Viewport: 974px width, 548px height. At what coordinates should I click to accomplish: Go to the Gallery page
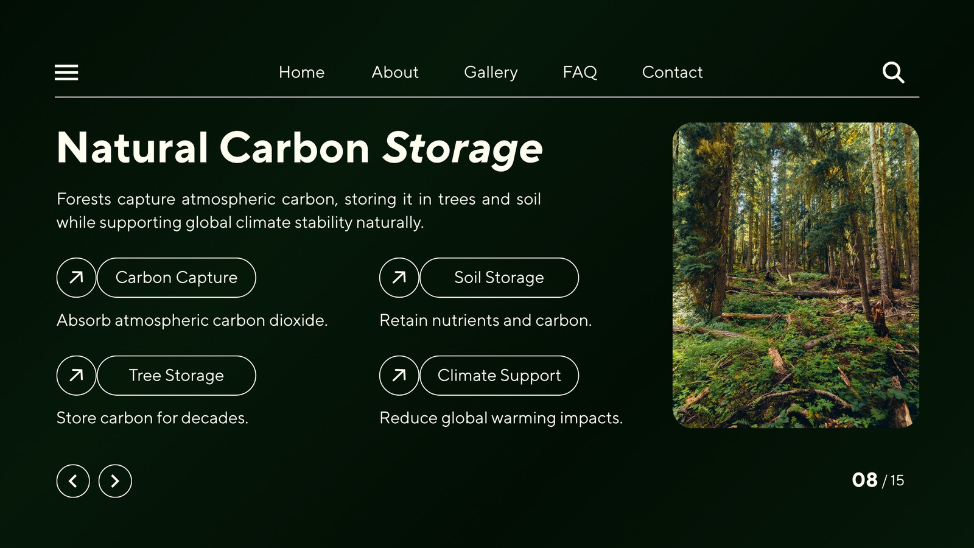[491, 73]
